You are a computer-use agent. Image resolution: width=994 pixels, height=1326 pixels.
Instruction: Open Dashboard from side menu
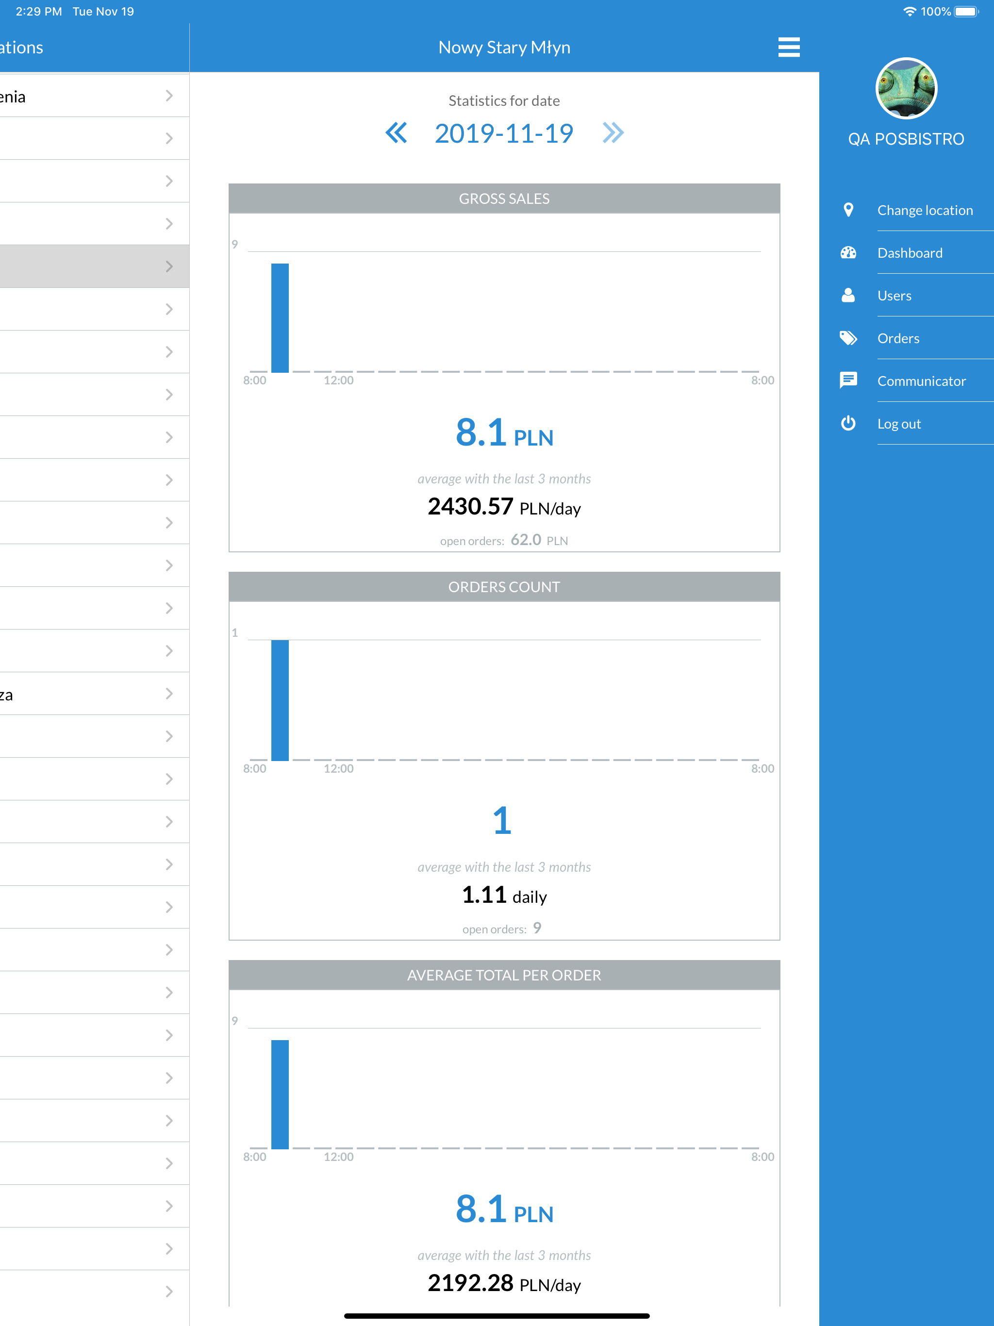coord(910,252)
